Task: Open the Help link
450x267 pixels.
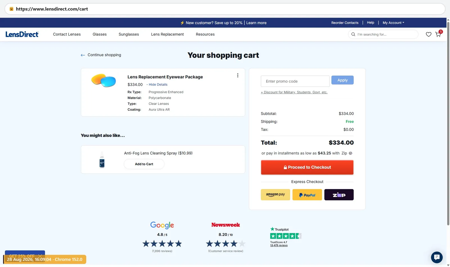Action: [370, 22]
